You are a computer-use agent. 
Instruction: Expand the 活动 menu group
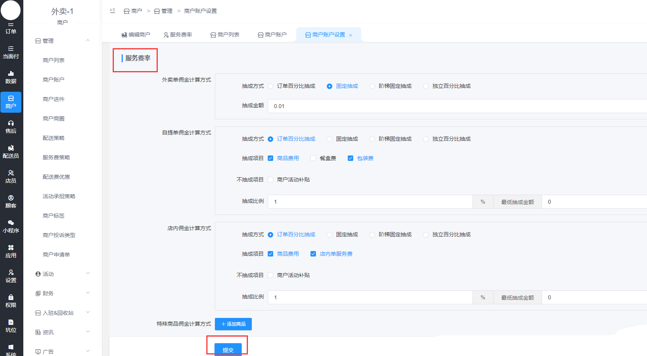62,274
